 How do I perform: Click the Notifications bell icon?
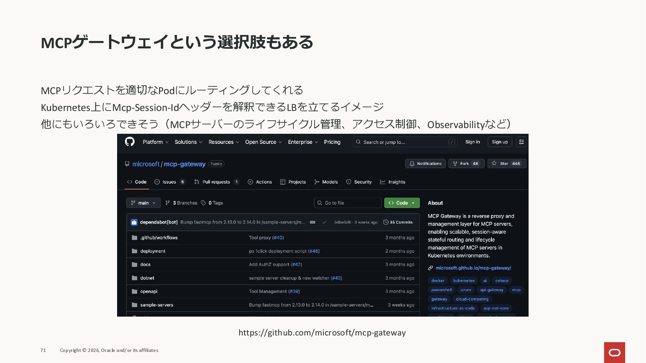(x=412, y=164)
